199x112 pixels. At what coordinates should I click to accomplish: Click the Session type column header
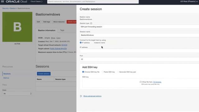(x=60, y=79)
